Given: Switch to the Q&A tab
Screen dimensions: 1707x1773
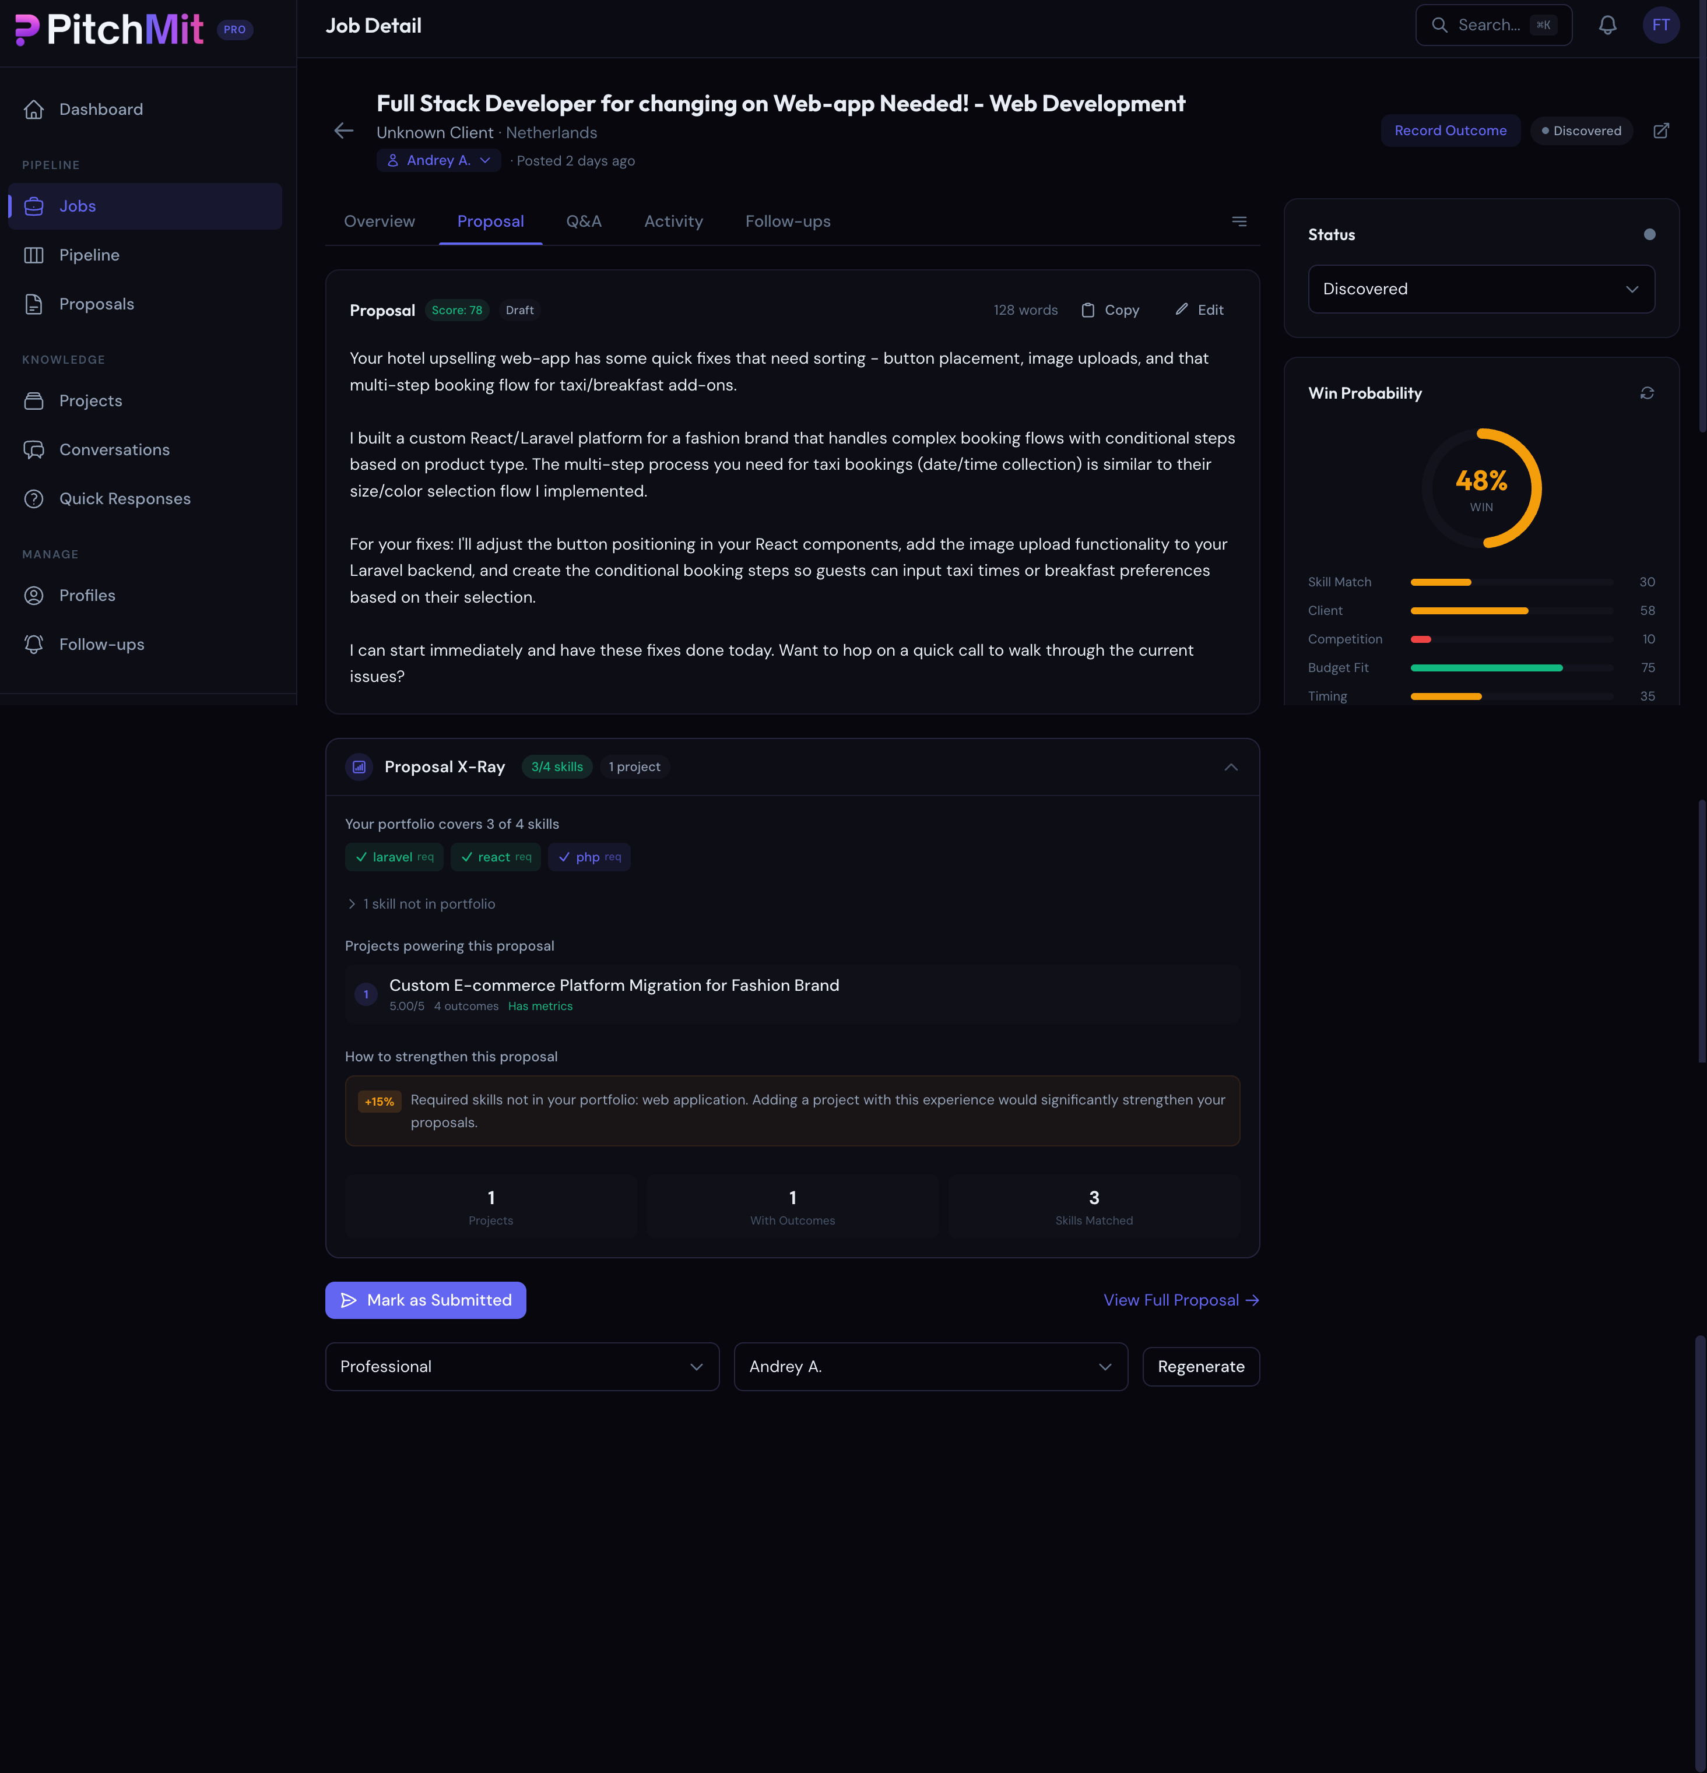Looking at the screenshot, I should [x=584, y=221].
